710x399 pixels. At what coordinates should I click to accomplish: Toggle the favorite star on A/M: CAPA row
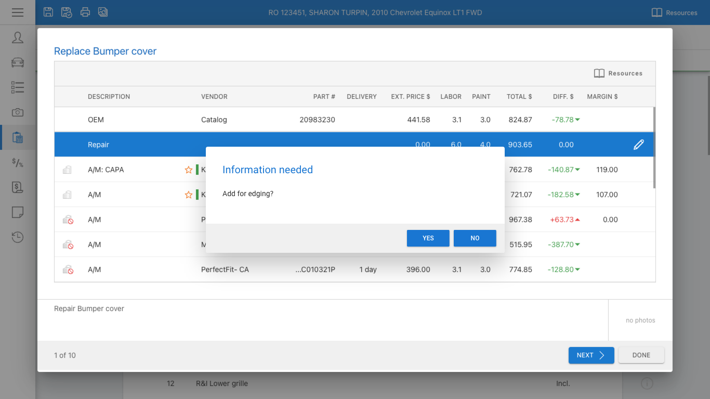tap(189, 170)
